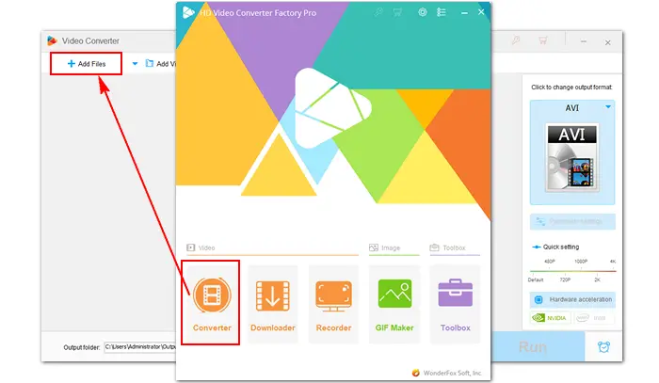The width and height of the screenshot is (659, 383).
Task: Click the settings gear in launcher title bar
Action: click(423, 12)
